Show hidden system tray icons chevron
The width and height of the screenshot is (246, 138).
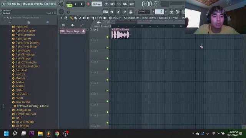193,133
